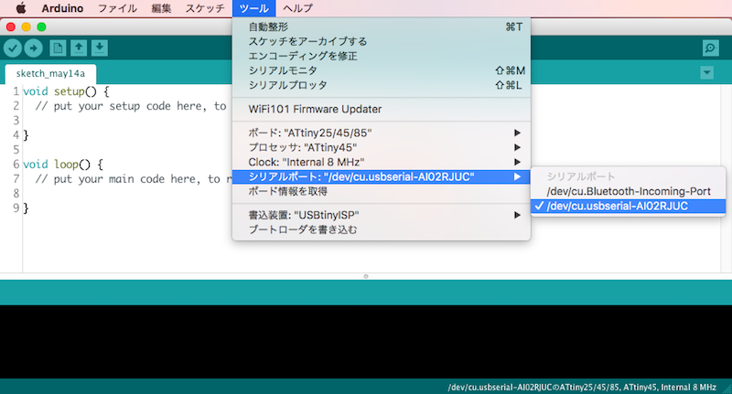Click the editor/console divider handle dot
Viewport: 732px width, 394px height.
click(x=366, y=276)
